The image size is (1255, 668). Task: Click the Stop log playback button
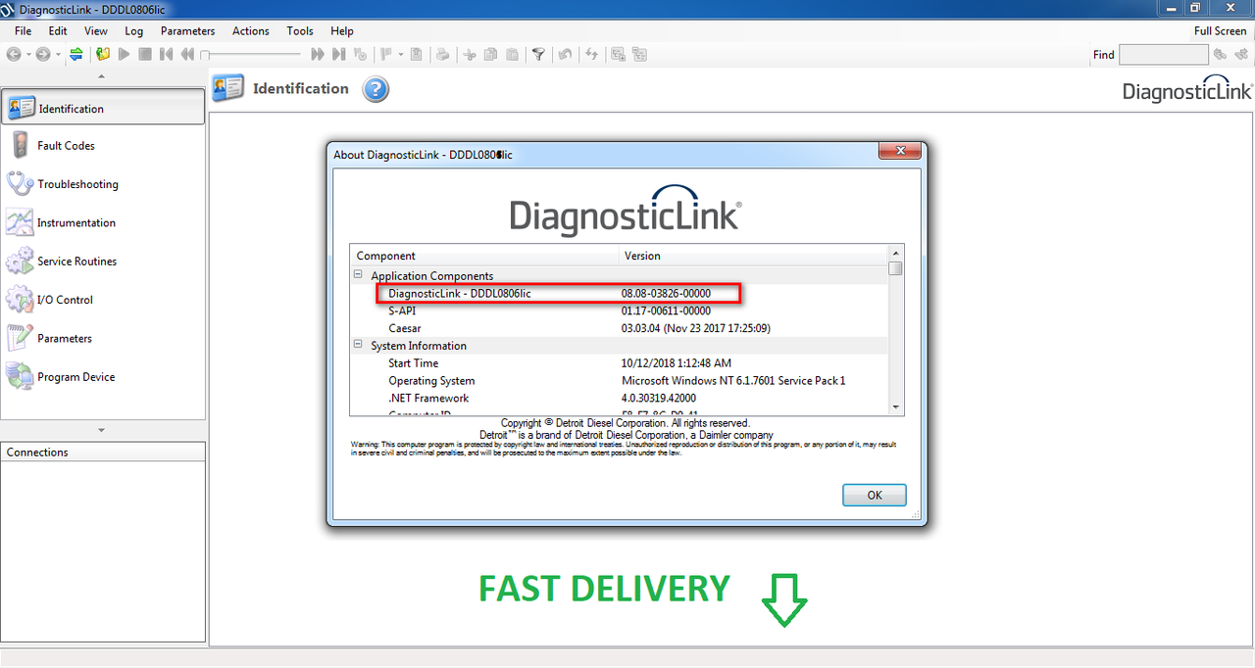[x=145, y=54]
